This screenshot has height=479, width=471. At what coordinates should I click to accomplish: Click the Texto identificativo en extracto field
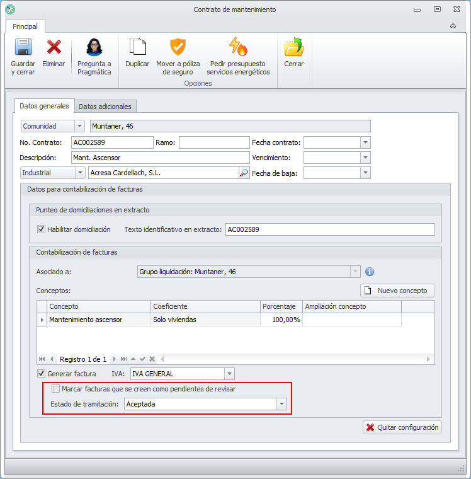330,229
